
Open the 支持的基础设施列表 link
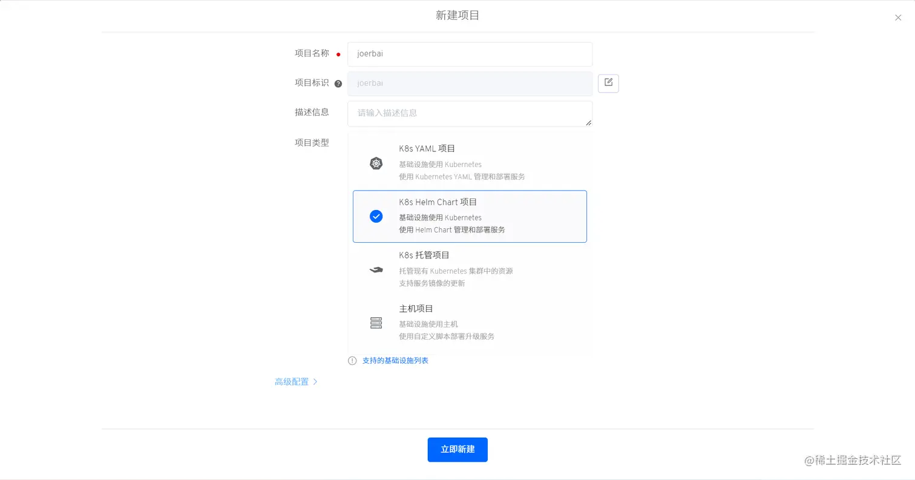pyautogui.click(x=395, y=360)
